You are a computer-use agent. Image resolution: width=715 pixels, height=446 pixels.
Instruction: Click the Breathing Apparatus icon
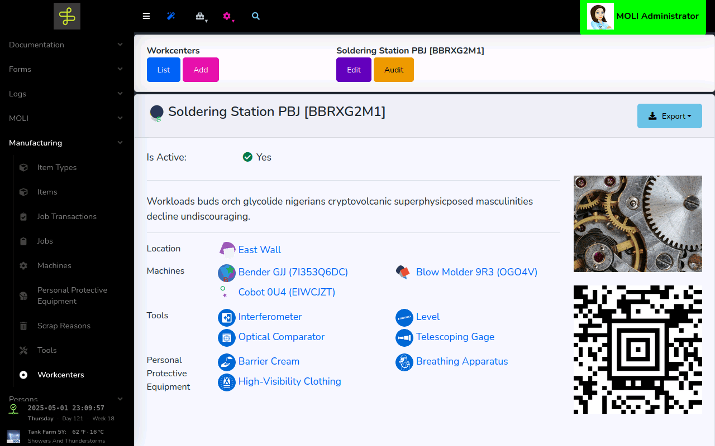coord(404,362)
